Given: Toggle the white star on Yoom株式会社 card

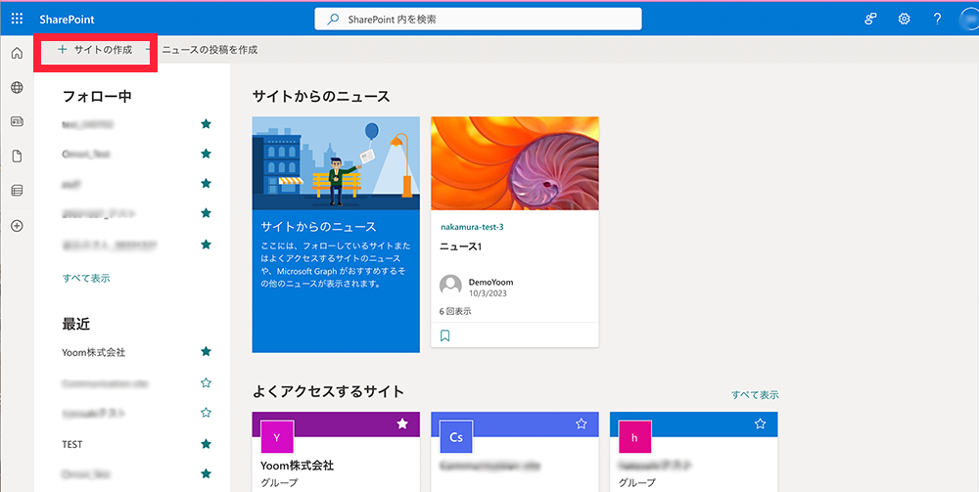Looking at the screenshot, I should pos(402,425).
